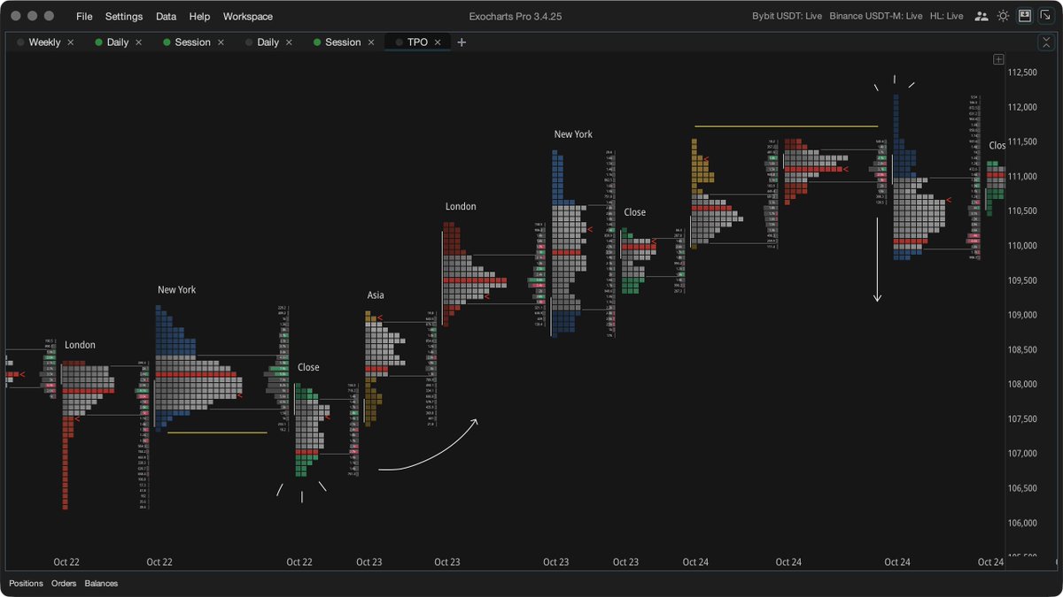The height and width of the screenshot is (597, 1063).
Task: Click the 108,500 price axis label
Action: [1023, 349]
